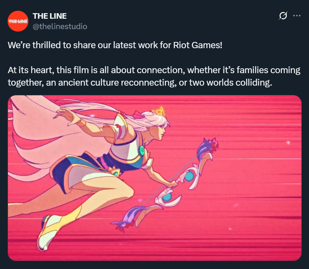Open the three-dot more options menu
Viewport: 309px width, 269px height.
[297, 16]
